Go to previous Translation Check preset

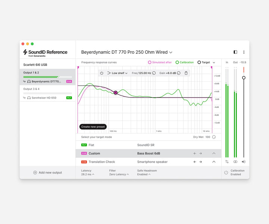coord(195,162)
